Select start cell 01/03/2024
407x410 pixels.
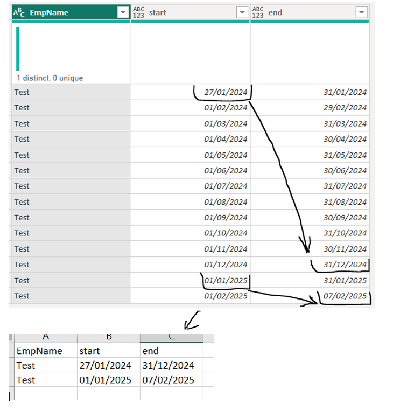pos(191,123)
